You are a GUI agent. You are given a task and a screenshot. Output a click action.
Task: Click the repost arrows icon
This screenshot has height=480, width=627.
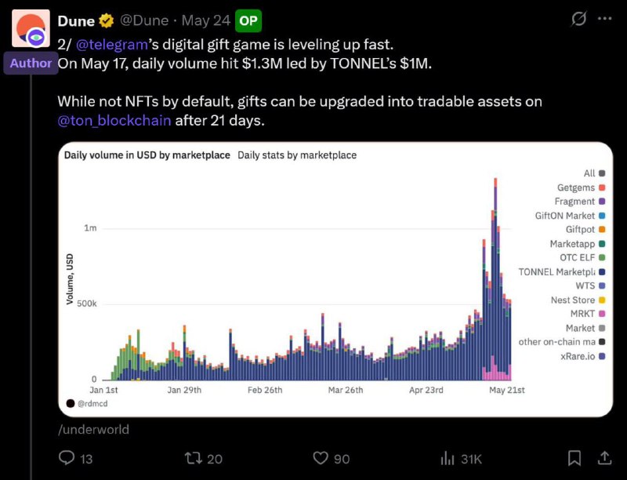tap(193, 458)
